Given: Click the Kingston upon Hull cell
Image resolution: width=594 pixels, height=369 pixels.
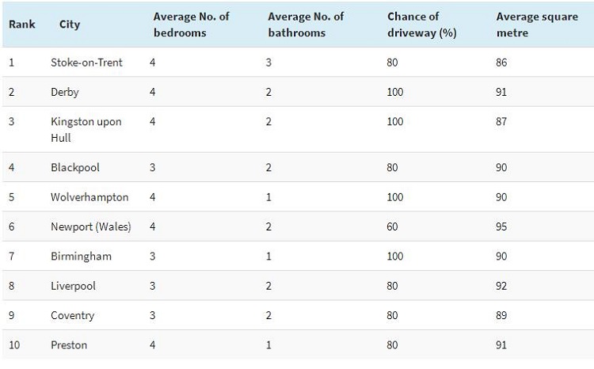Looking at the screenshot, I should click(86, 130).
